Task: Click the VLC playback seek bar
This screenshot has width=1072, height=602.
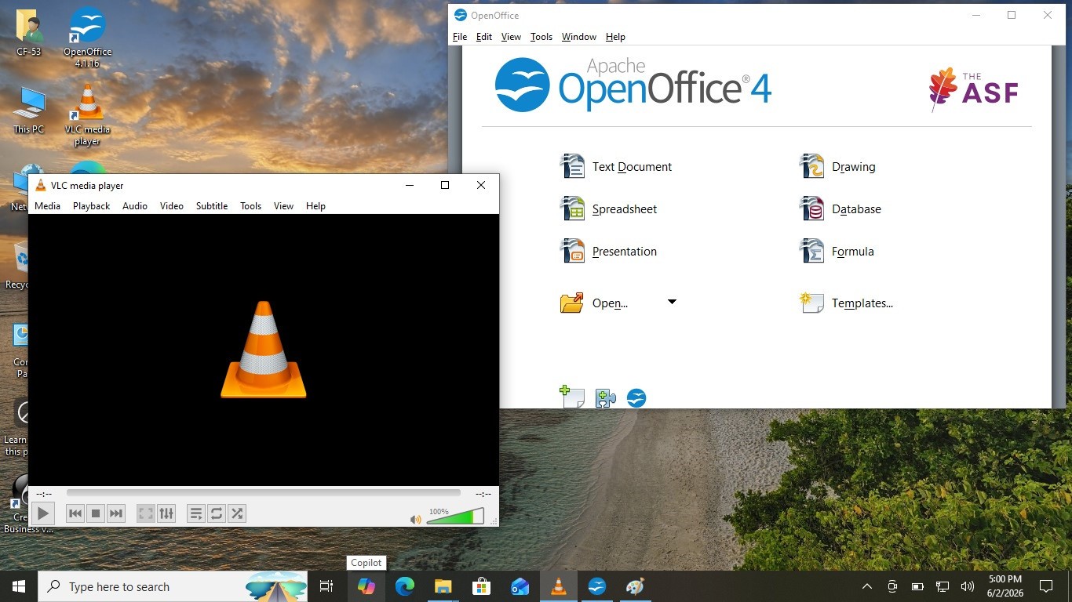Action: click(264, 493)
